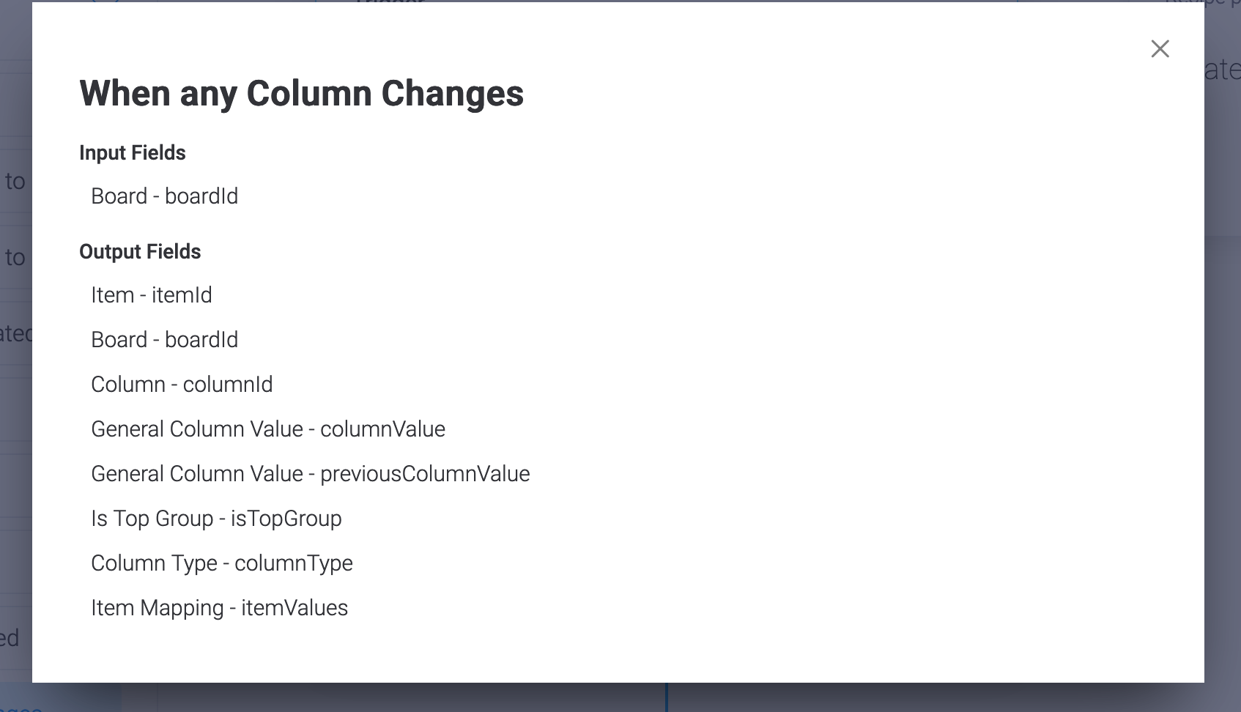Click the Input Fields heading
Viewport: 1241px width, 712px height.
coord(133,152)
